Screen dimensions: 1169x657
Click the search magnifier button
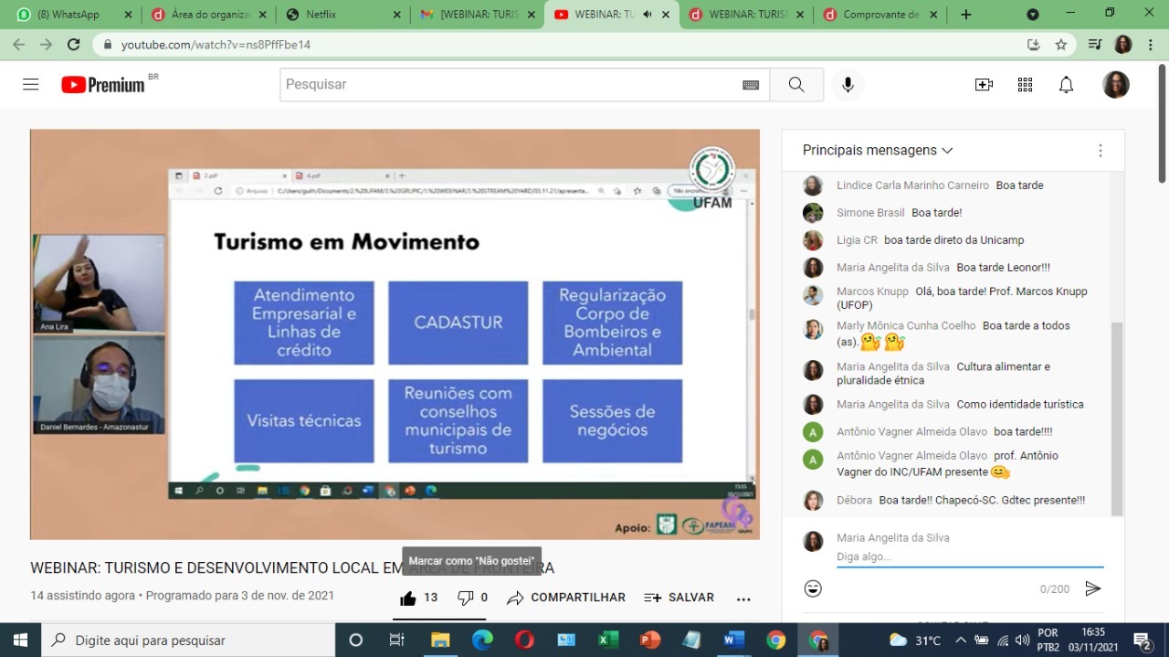pyautogui.click(x=796, y=84)
